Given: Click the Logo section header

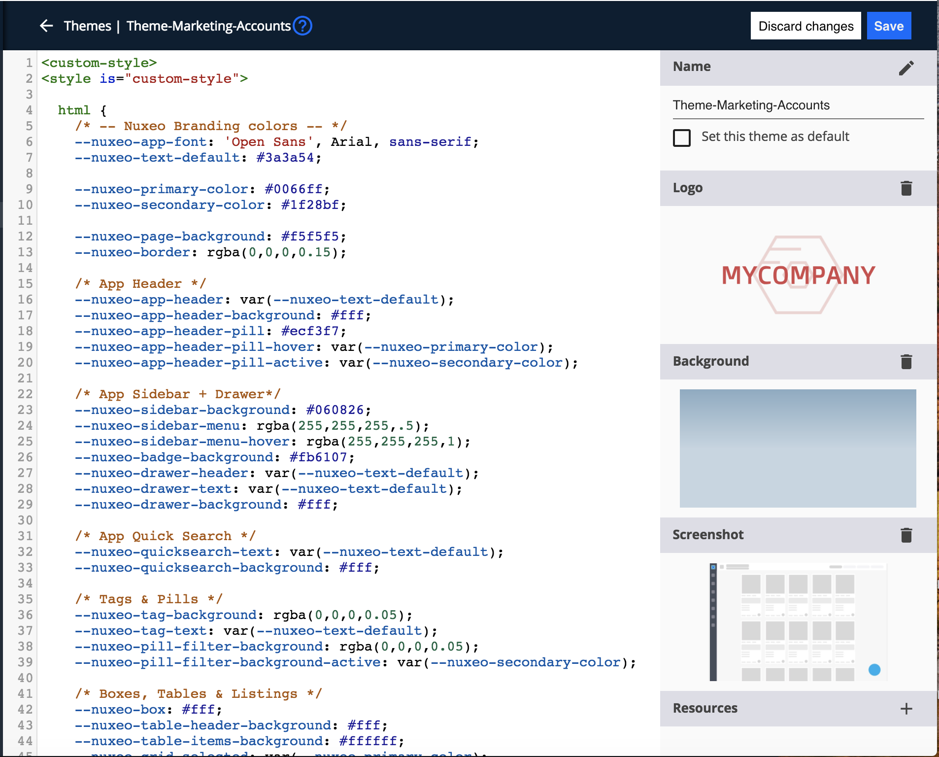Looking at the screenshot, I should point(798,188).
